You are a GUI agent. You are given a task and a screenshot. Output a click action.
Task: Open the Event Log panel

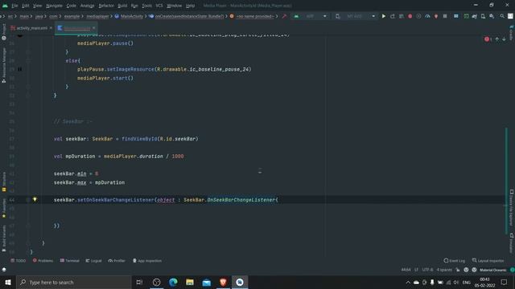pyautogui.click(x=454, y=261)
